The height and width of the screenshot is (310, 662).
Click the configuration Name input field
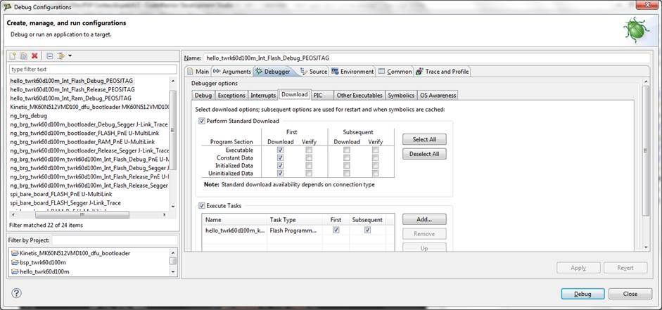pos(426,58)
